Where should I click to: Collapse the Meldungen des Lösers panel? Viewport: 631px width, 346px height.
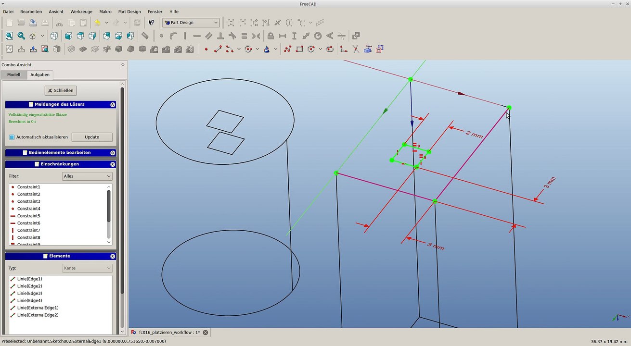click(x=113, y=104)
